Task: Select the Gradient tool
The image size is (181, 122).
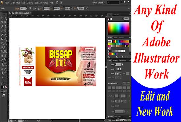Action: click(x=5, y=56)
